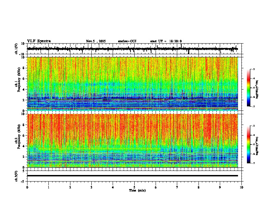This screenshot has width=272, height=210.
Task: Click the "8" tick on the time axis
Action: pyautogui.click(x=199, y=187)
